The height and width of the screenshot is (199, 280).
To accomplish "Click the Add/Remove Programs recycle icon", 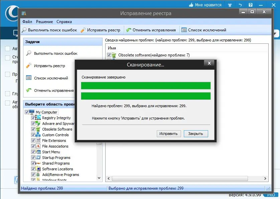I will coord(38,174).
